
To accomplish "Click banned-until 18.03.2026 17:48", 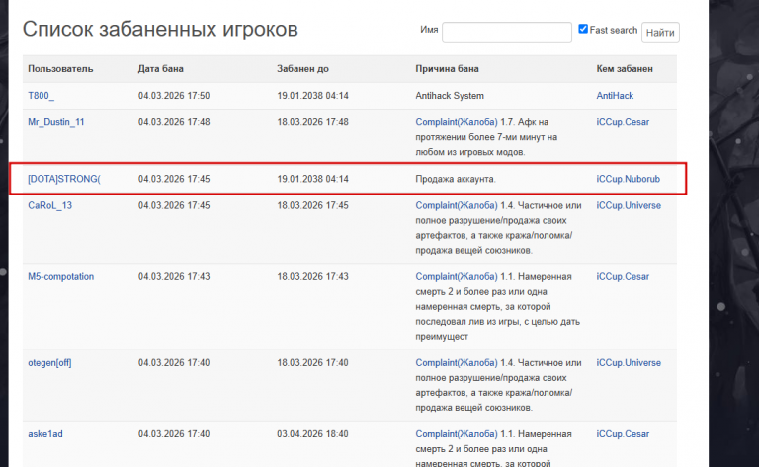I will pos(312,122).
